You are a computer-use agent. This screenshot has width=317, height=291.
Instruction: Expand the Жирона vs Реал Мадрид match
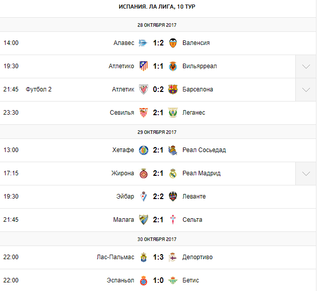(x=306, y=174)
